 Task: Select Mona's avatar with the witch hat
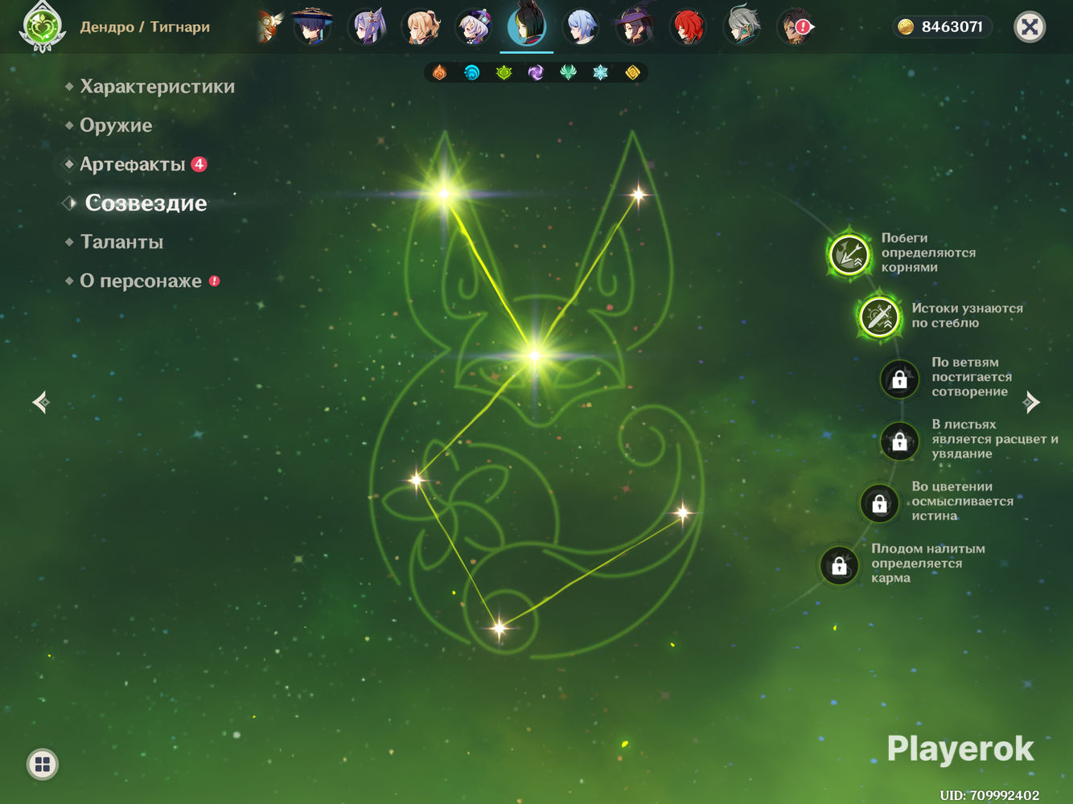(635, 27)
